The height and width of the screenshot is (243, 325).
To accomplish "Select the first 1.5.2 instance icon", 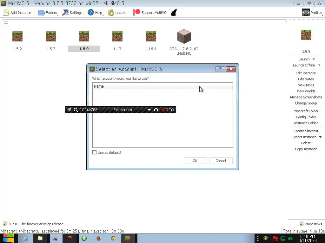I will pos(17,36).
